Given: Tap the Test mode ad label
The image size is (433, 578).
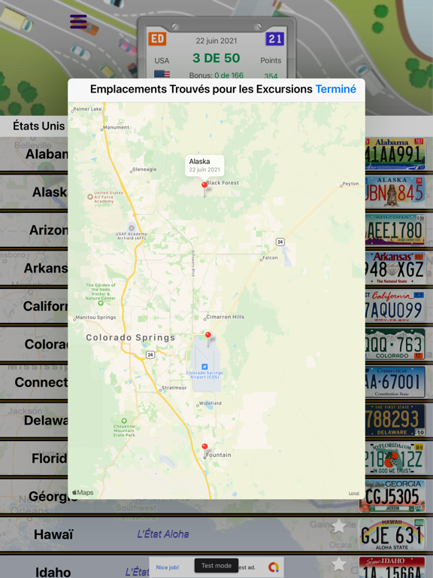Looking at the screenshot, I should [x=216, y=566].
